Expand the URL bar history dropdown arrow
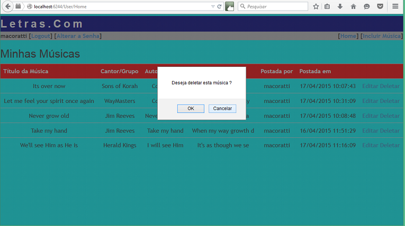405x226 pixels. (212, 6)
